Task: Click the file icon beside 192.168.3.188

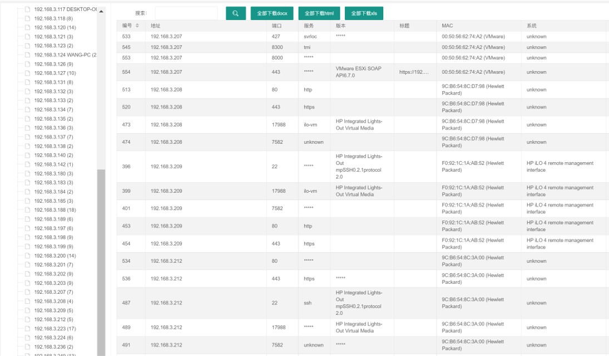Action: [x=28, y=210]
